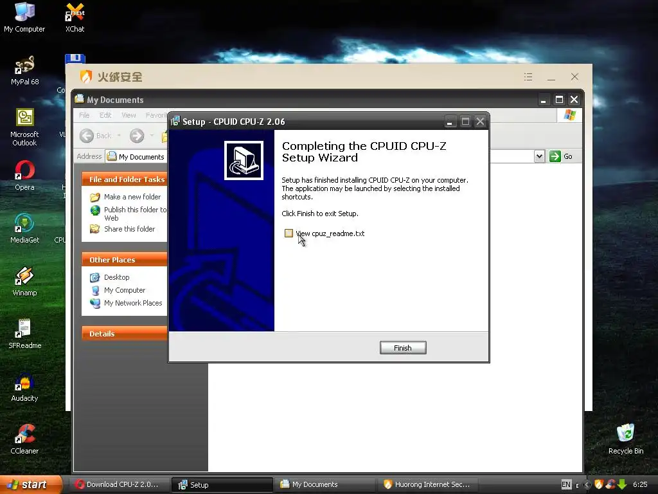Click the Huorong shield tray icon
This screenshot has width=658, height=494.
click(x=599, y=484)
